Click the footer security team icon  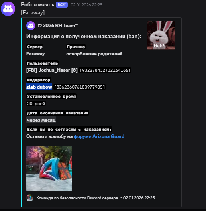pos(30,198)
